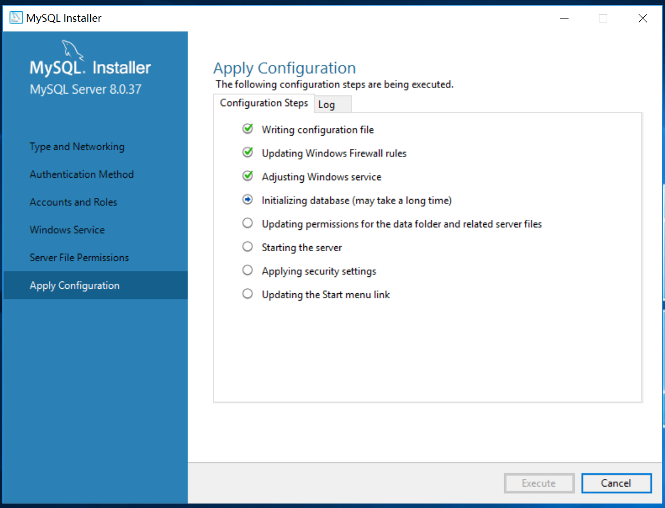Click 'Applying security settings' step text
Screen dimensions: 665x508
[319, 271]
